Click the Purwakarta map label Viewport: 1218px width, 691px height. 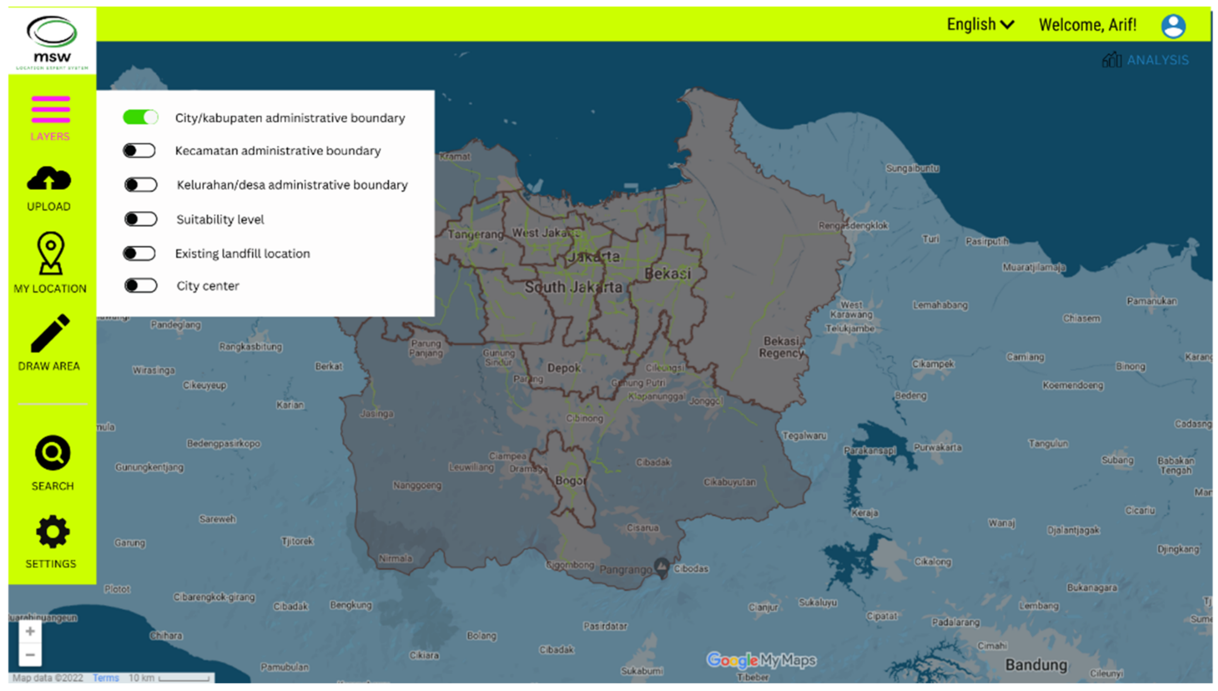[x=937, y=447]
